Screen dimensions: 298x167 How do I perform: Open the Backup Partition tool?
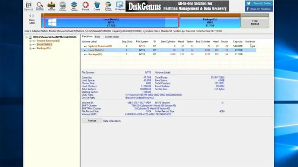coord(108,6)
